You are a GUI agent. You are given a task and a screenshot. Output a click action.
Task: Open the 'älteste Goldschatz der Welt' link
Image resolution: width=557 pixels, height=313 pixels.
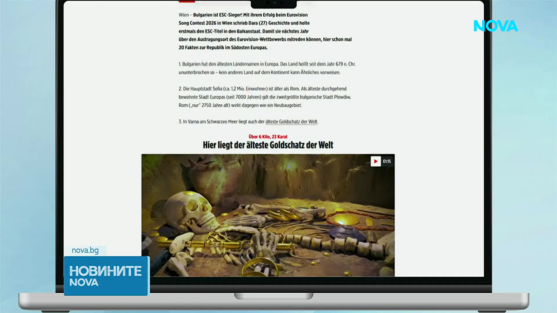(x=292, y=122)
